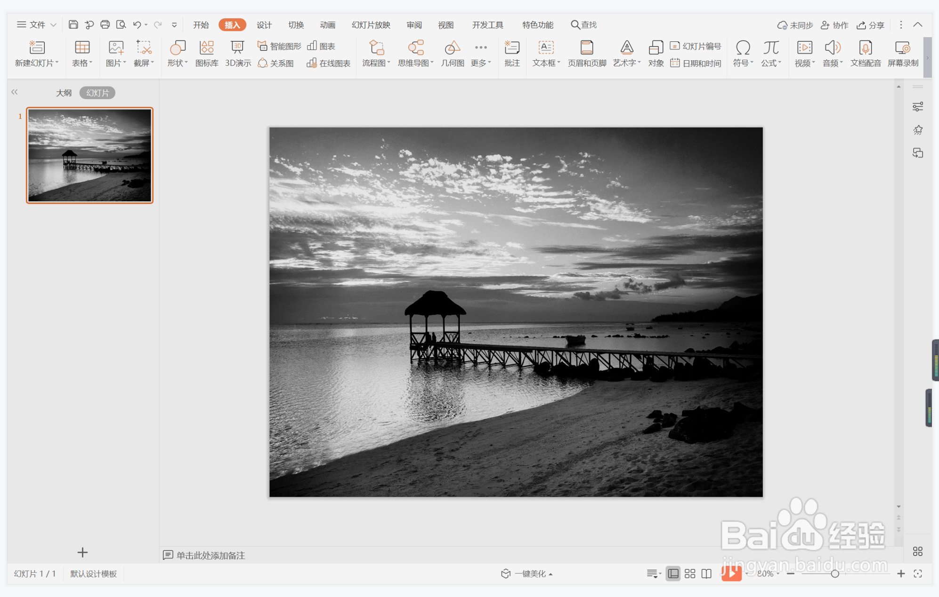Click the 关系图 relationship diagram icon

276,63
